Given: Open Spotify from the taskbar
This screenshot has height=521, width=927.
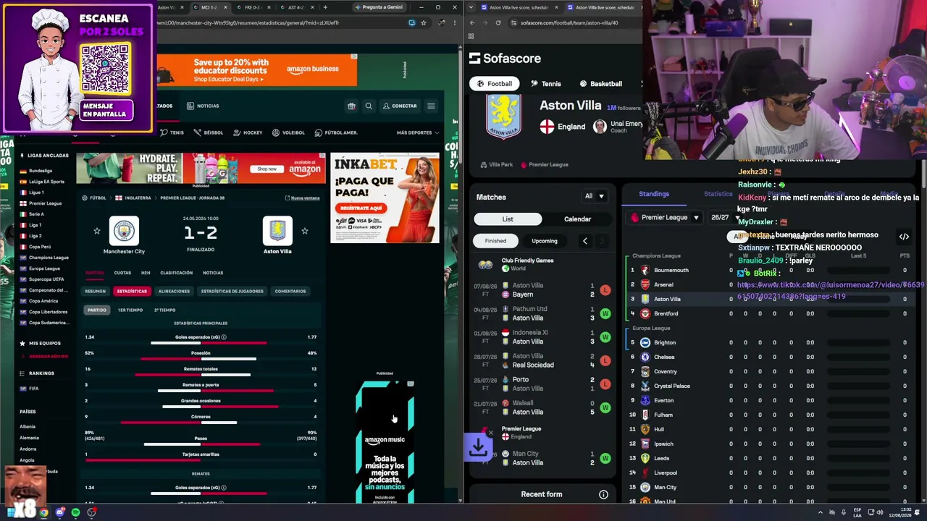Looking at the screenshot, I should [x=75, y=512].
